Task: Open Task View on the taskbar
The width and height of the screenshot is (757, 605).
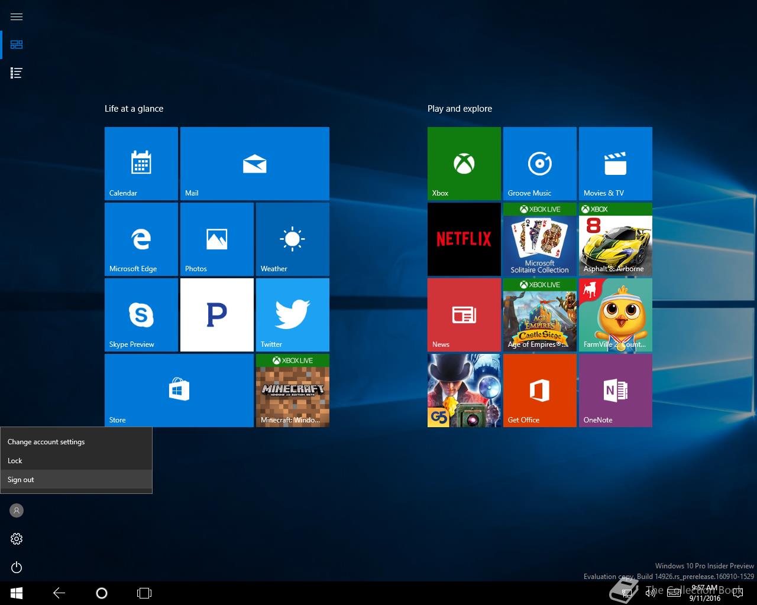Action: pos(144,593)
